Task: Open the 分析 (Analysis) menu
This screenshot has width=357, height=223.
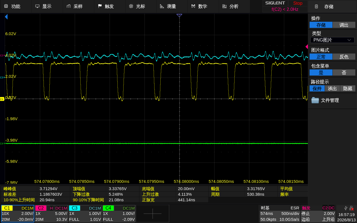Action: coord(234,6)
